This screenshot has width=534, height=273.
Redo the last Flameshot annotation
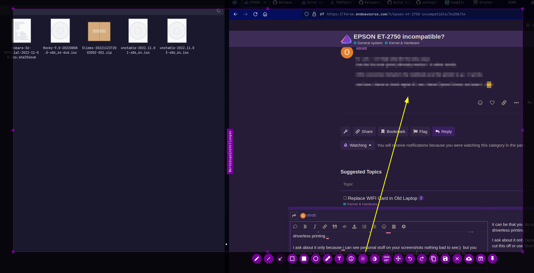pyautogui.click(x=422, y=258)
